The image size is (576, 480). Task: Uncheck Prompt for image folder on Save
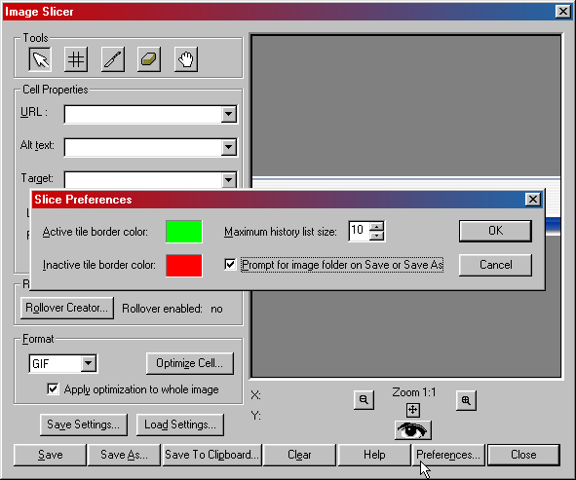coord(230,264)
